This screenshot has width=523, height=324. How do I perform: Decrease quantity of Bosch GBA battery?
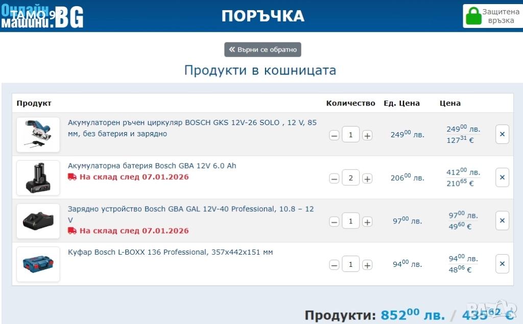coord(334,179)
